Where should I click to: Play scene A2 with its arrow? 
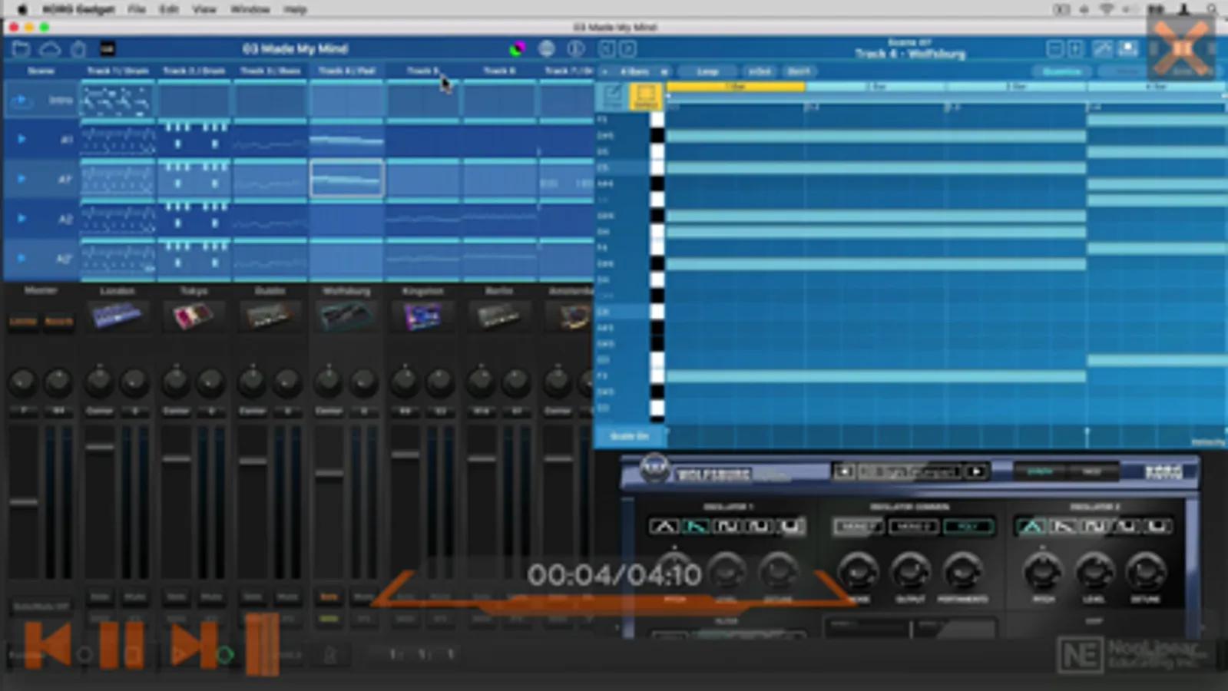click(x=22, y=219)
